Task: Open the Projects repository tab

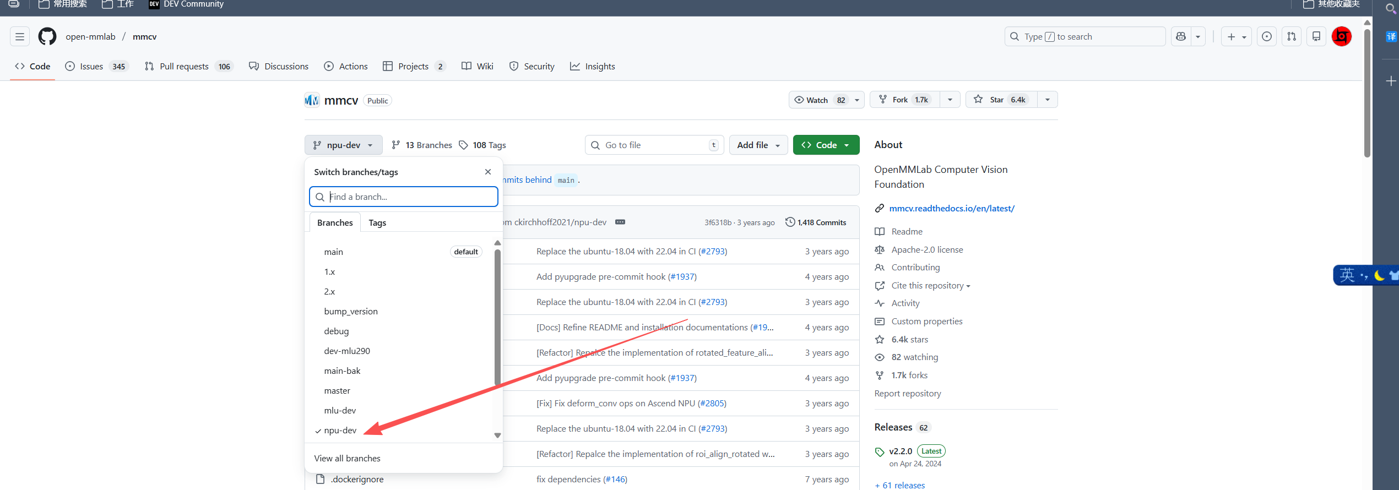Action: pyautogui.click(x=414, y=67)
